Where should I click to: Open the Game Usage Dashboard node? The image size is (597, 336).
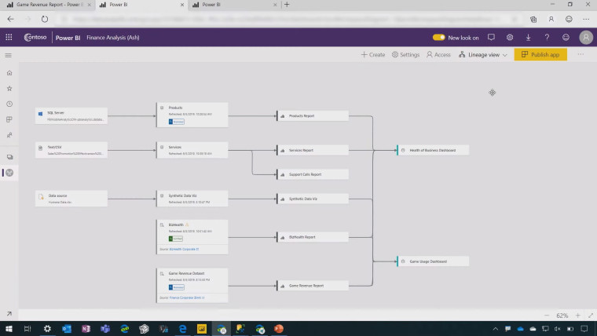pyautogui.click(x=434, y=261)
